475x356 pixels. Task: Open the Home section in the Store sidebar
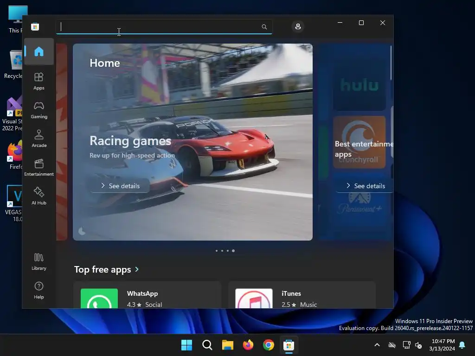pyautogui.click(x=39, y=51)
